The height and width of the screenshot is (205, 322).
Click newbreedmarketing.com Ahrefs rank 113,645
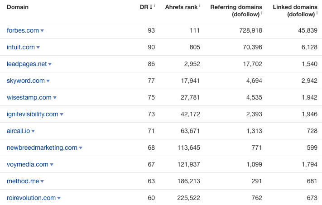(189, 148)
